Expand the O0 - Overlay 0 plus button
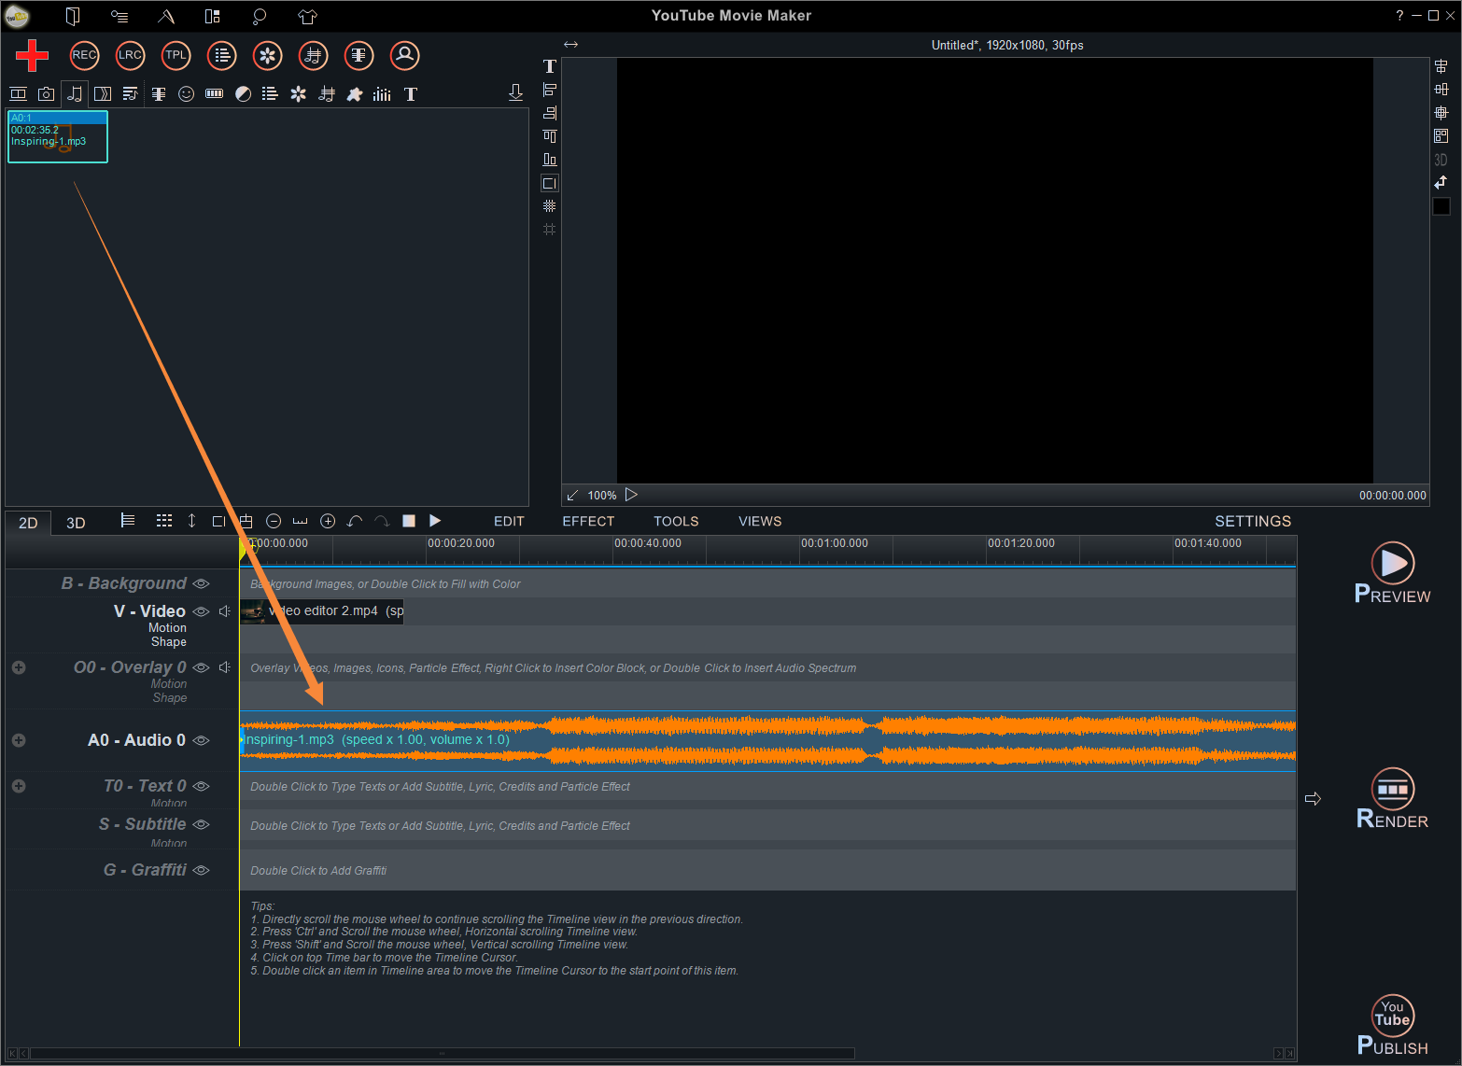The image size is (1462, 1066). pos(19,667)
